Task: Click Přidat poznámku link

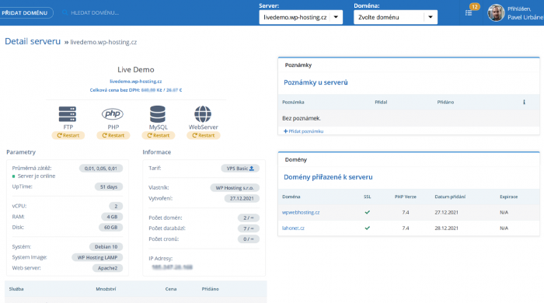Action: (304, 131)
